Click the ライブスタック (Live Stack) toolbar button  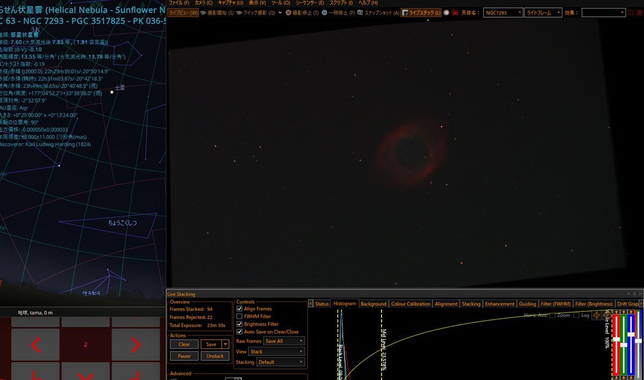[x=421, y=12]
